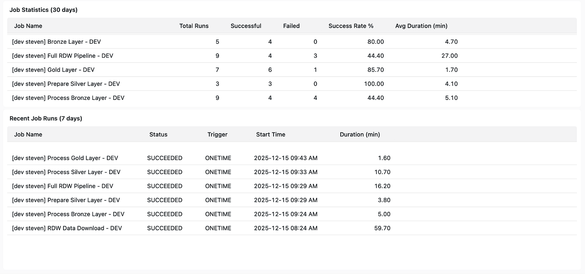Select Process Gold Layer - DEV recent run
This screenshot has height=274, width=585.
click(x=65, y=158)
